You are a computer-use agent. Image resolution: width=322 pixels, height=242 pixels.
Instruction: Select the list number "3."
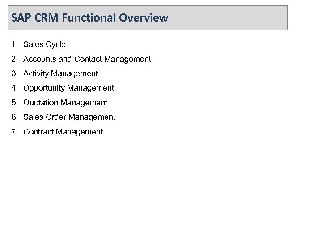tap(15, 73)
